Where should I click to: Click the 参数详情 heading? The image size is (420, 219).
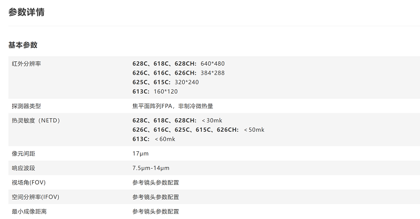[26, 12]
